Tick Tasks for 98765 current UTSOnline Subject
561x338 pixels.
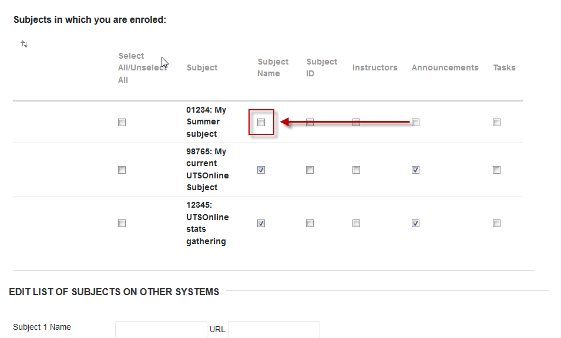(496, 170)
